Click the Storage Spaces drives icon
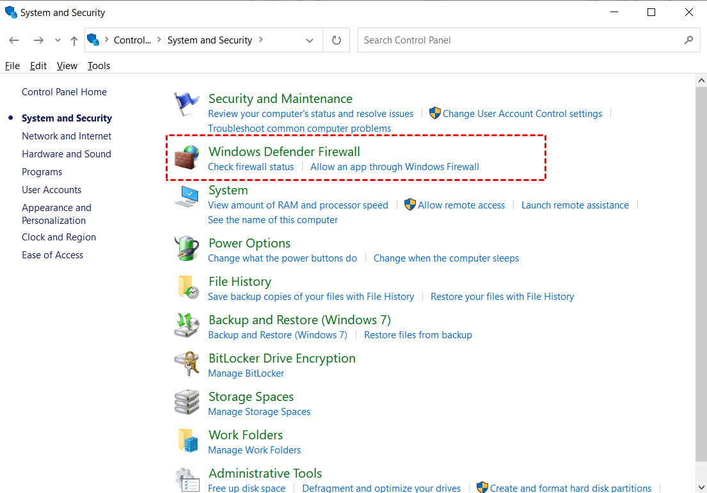The image size is (707, 493). (x=187, y=402)
